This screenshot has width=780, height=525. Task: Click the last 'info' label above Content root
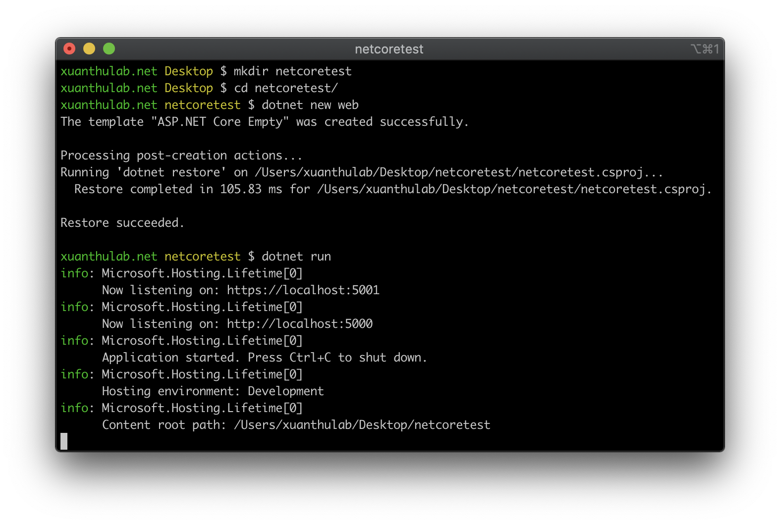(74, 408)
